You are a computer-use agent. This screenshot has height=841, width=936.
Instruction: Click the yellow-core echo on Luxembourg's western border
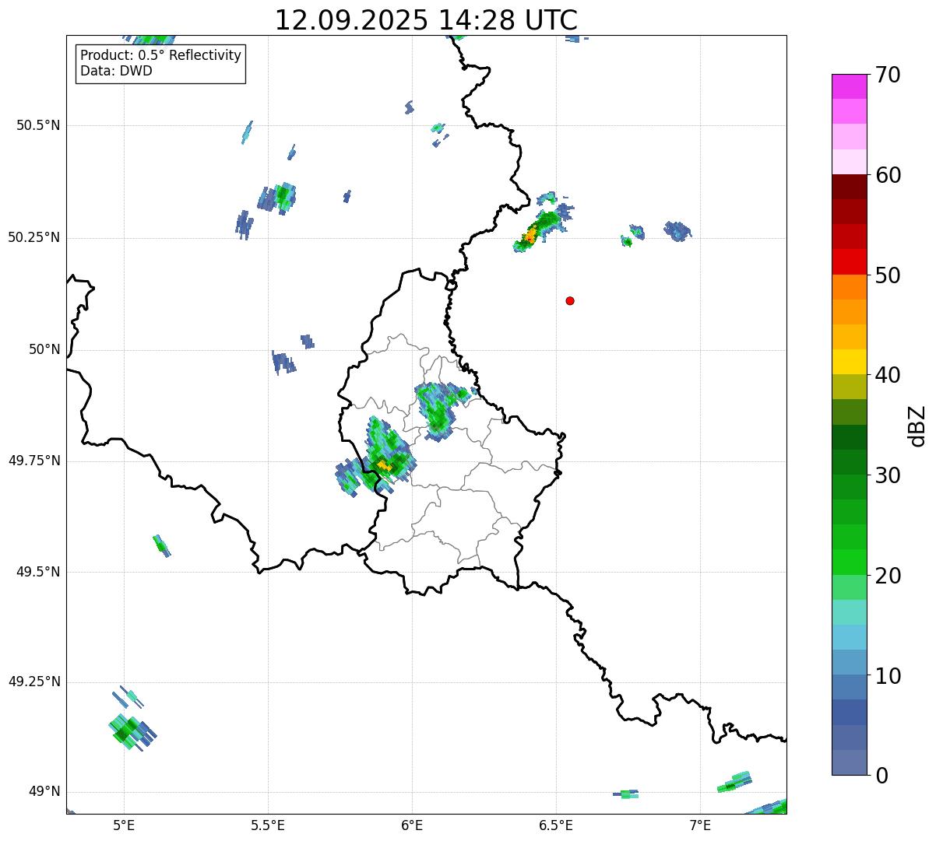383,464
